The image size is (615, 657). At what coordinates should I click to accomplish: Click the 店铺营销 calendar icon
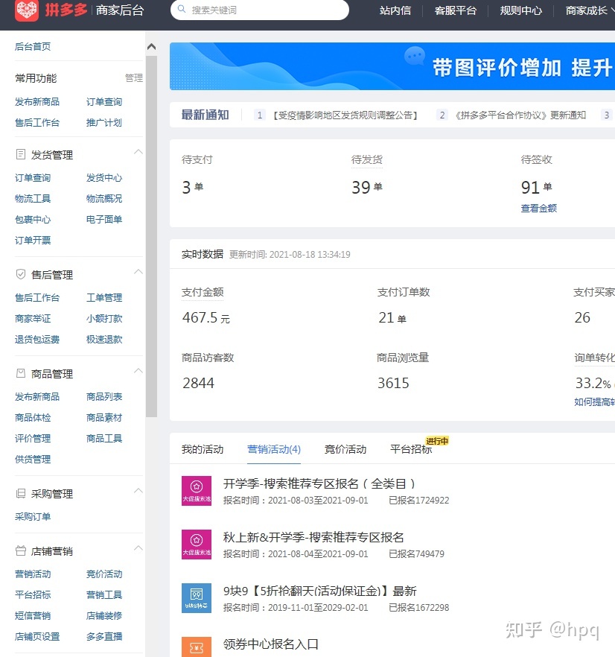(20, 551)
